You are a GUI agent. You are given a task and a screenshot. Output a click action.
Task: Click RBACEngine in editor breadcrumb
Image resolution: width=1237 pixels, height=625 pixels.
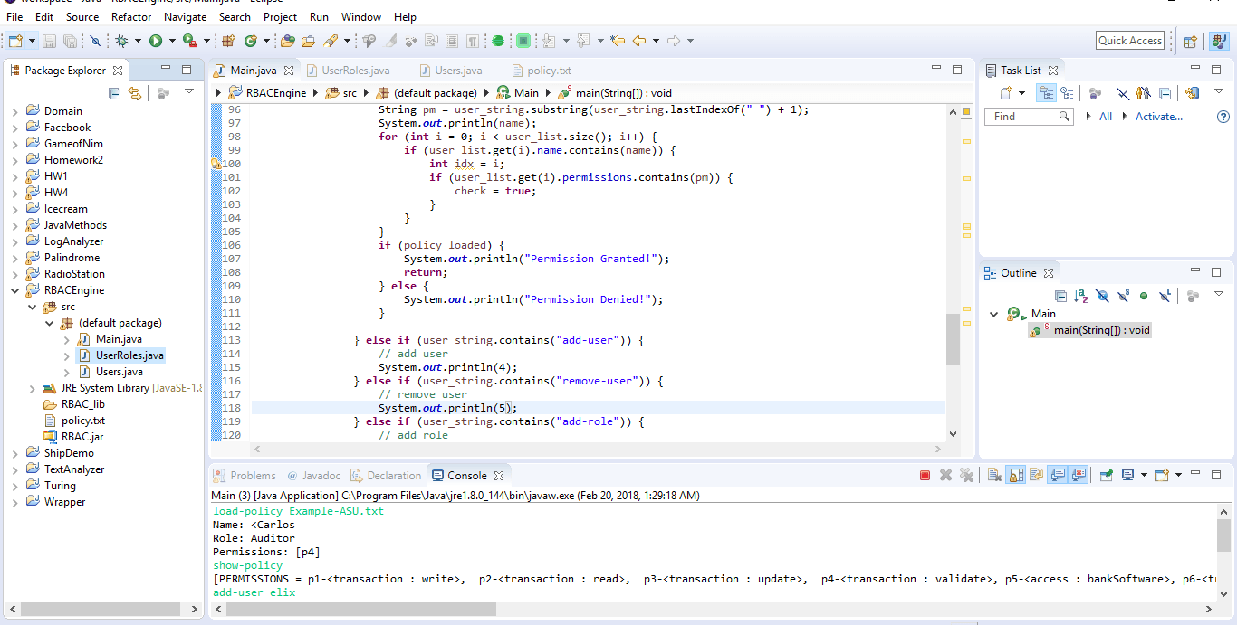click(277, 92)
